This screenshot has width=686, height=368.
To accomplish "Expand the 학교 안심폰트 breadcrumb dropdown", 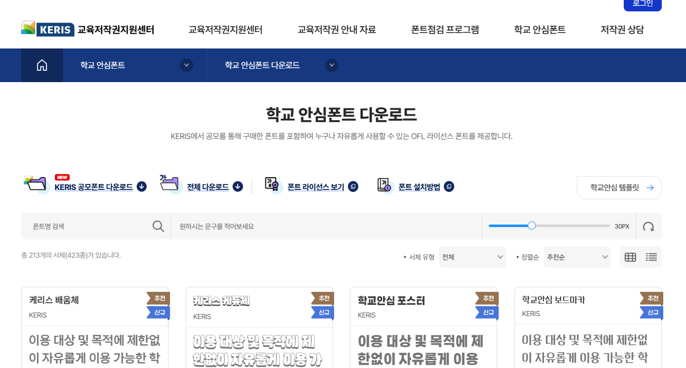I will pyautogui.click(x=186, y=65).
